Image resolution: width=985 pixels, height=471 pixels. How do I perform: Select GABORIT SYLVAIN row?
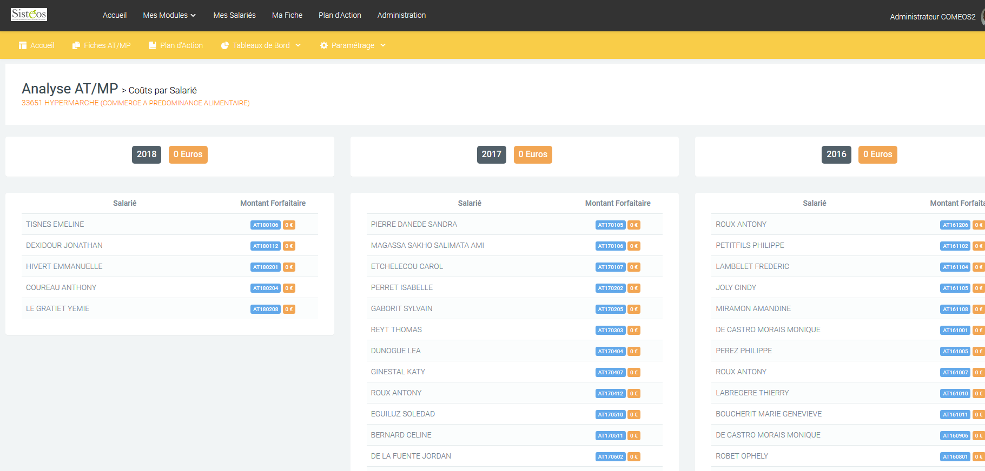click(x=514, y=308)
